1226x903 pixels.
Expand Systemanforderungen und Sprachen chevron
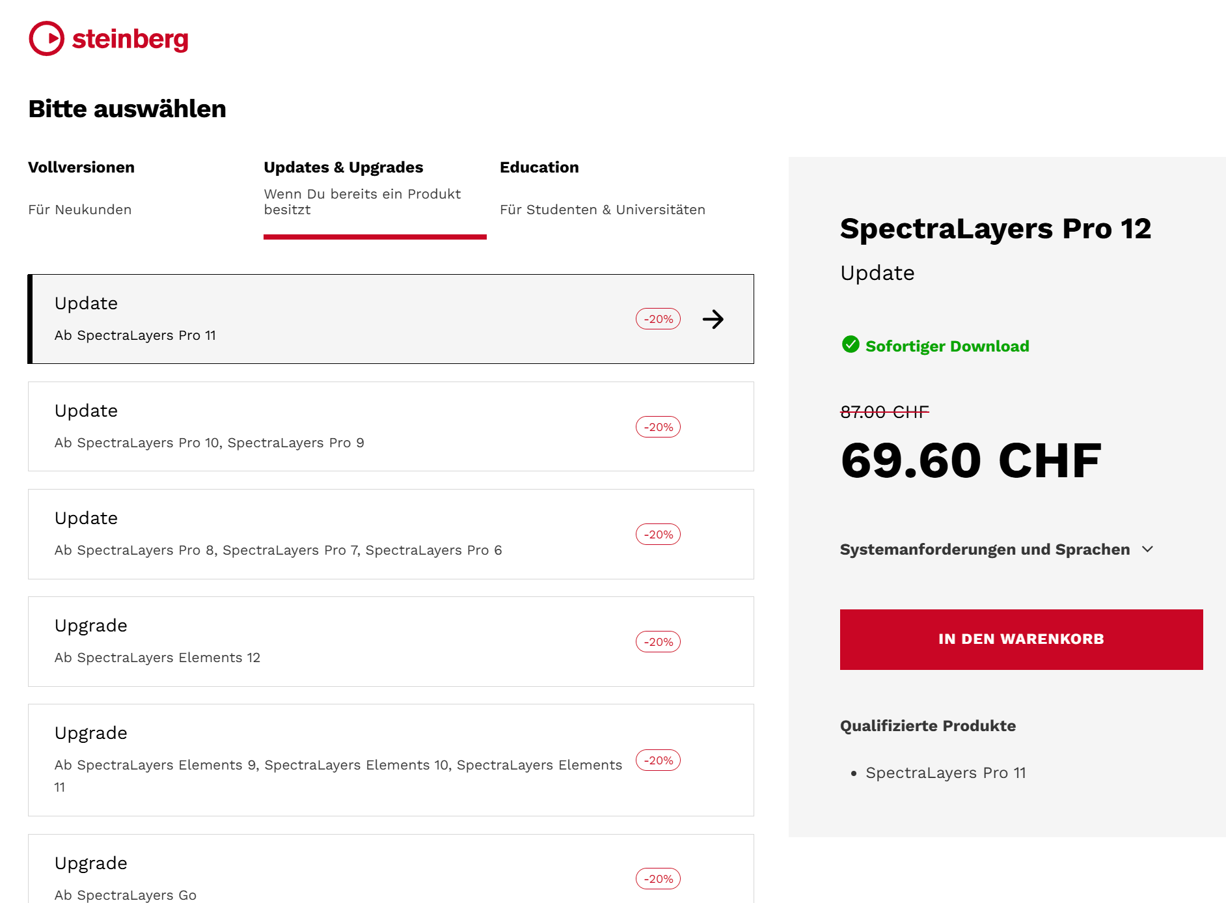1148,549
